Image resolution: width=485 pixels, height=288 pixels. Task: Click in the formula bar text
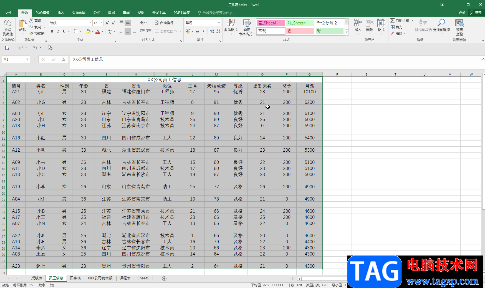[88, 59]
